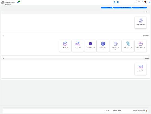Open the invoice registration card (ثبت صورت حساب)
The image size is (151, 114).
click(x=141, y=23)
